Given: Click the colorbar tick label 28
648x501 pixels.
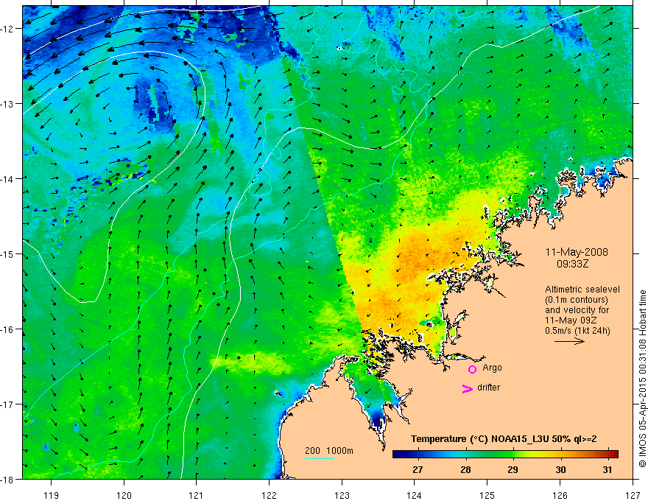Looking at the screenshot, I should (465, 469).
